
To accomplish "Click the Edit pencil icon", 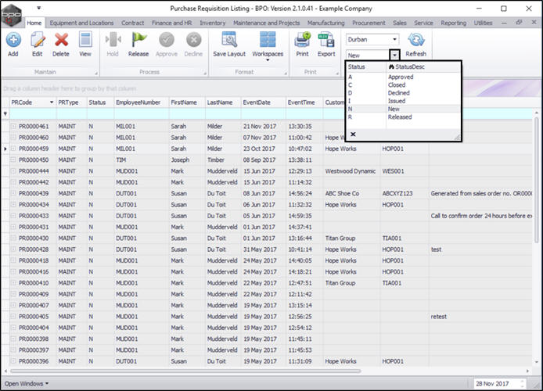I will [x=37, y=40].
